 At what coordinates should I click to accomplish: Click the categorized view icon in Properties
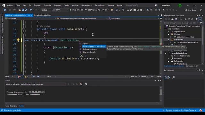166,77
